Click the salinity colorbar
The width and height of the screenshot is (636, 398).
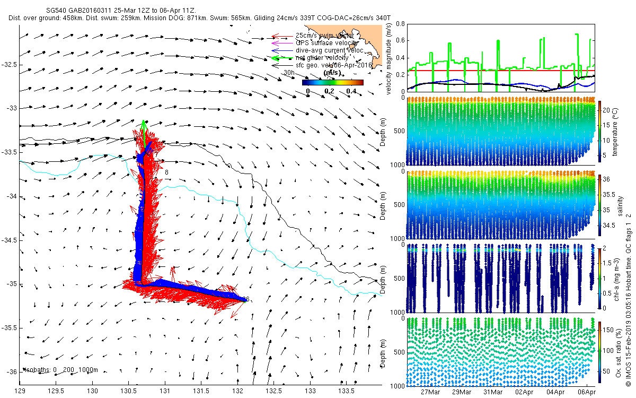click(x=600, y=205)
